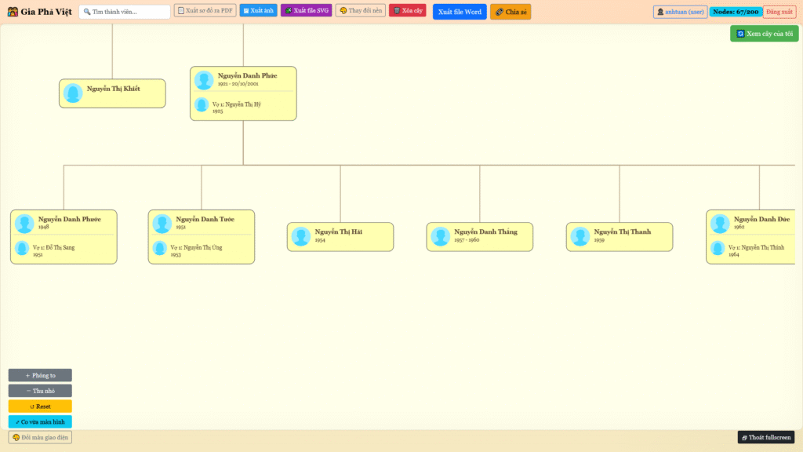
Task: Click Nguyễn Thị Thanh's avatar
Action: point(580,237)
